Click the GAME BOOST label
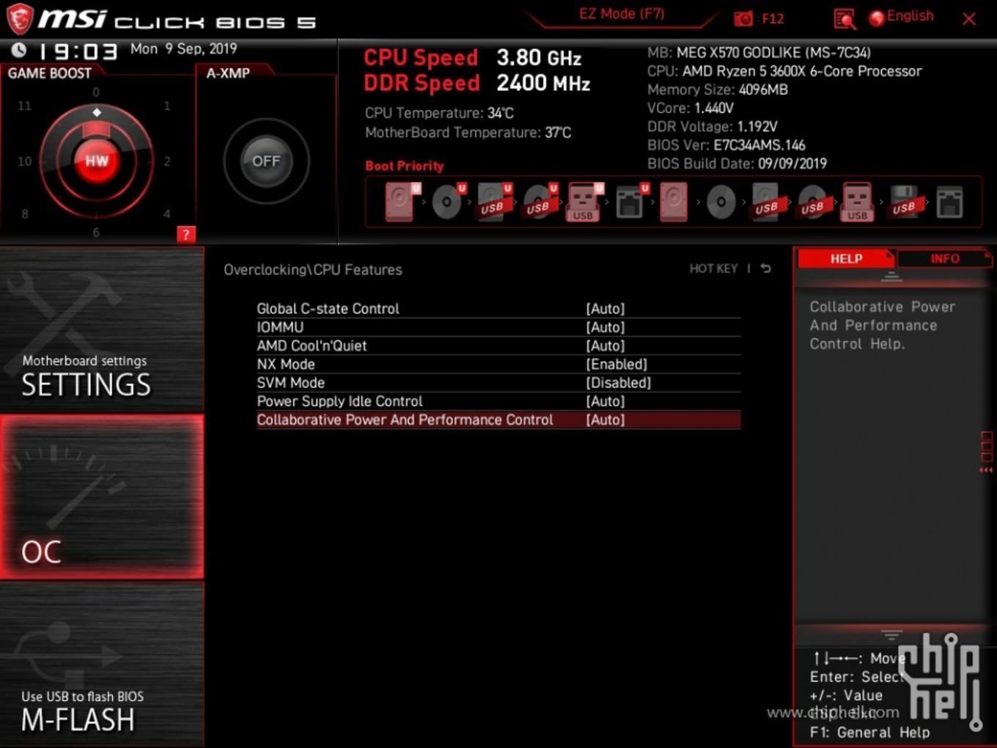The image size is (997, 748). pyautogui.click(x=49, y=73)
